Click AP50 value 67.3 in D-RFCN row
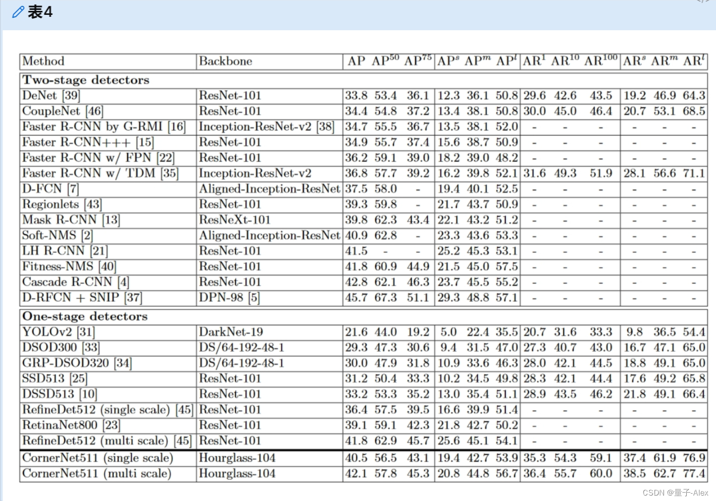This screenshot has width=716, height=501. point(385,298)
